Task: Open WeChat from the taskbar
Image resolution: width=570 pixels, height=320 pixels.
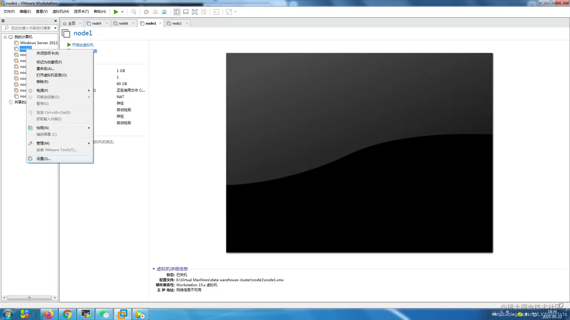Action: click(x=104, y=314)
